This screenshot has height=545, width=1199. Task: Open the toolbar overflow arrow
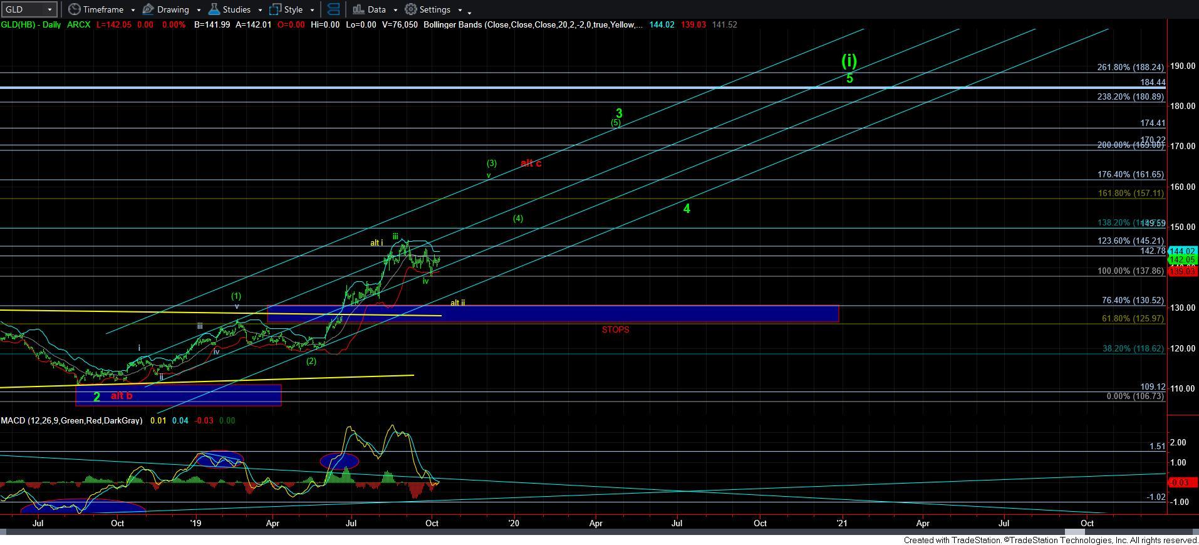470,11
